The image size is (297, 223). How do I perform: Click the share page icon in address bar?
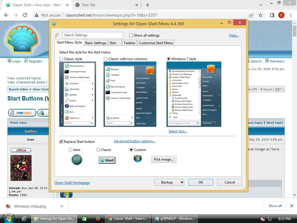coord(251,15)
